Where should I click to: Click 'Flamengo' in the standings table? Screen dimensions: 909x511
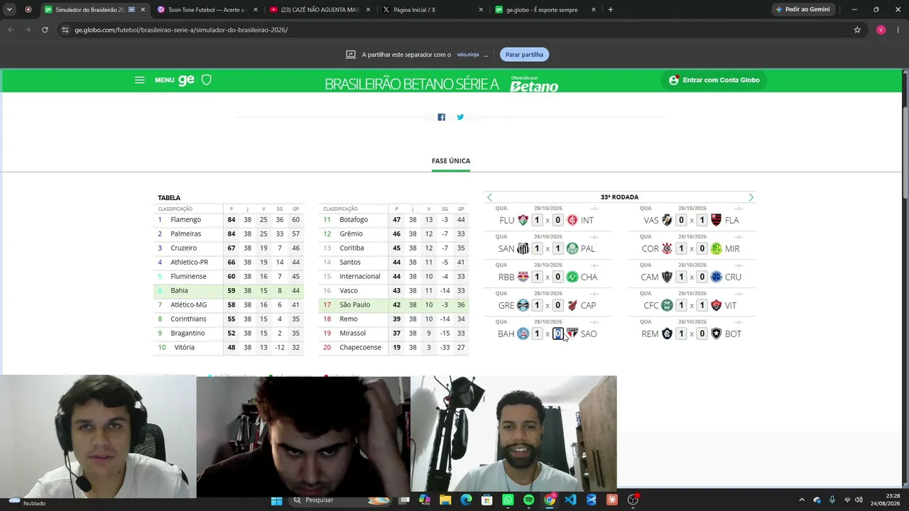[185, 220]
